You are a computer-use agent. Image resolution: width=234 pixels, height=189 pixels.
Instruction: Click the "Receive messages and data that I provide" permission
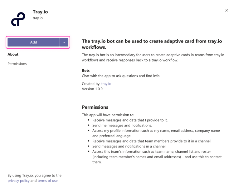click(130, 120)
